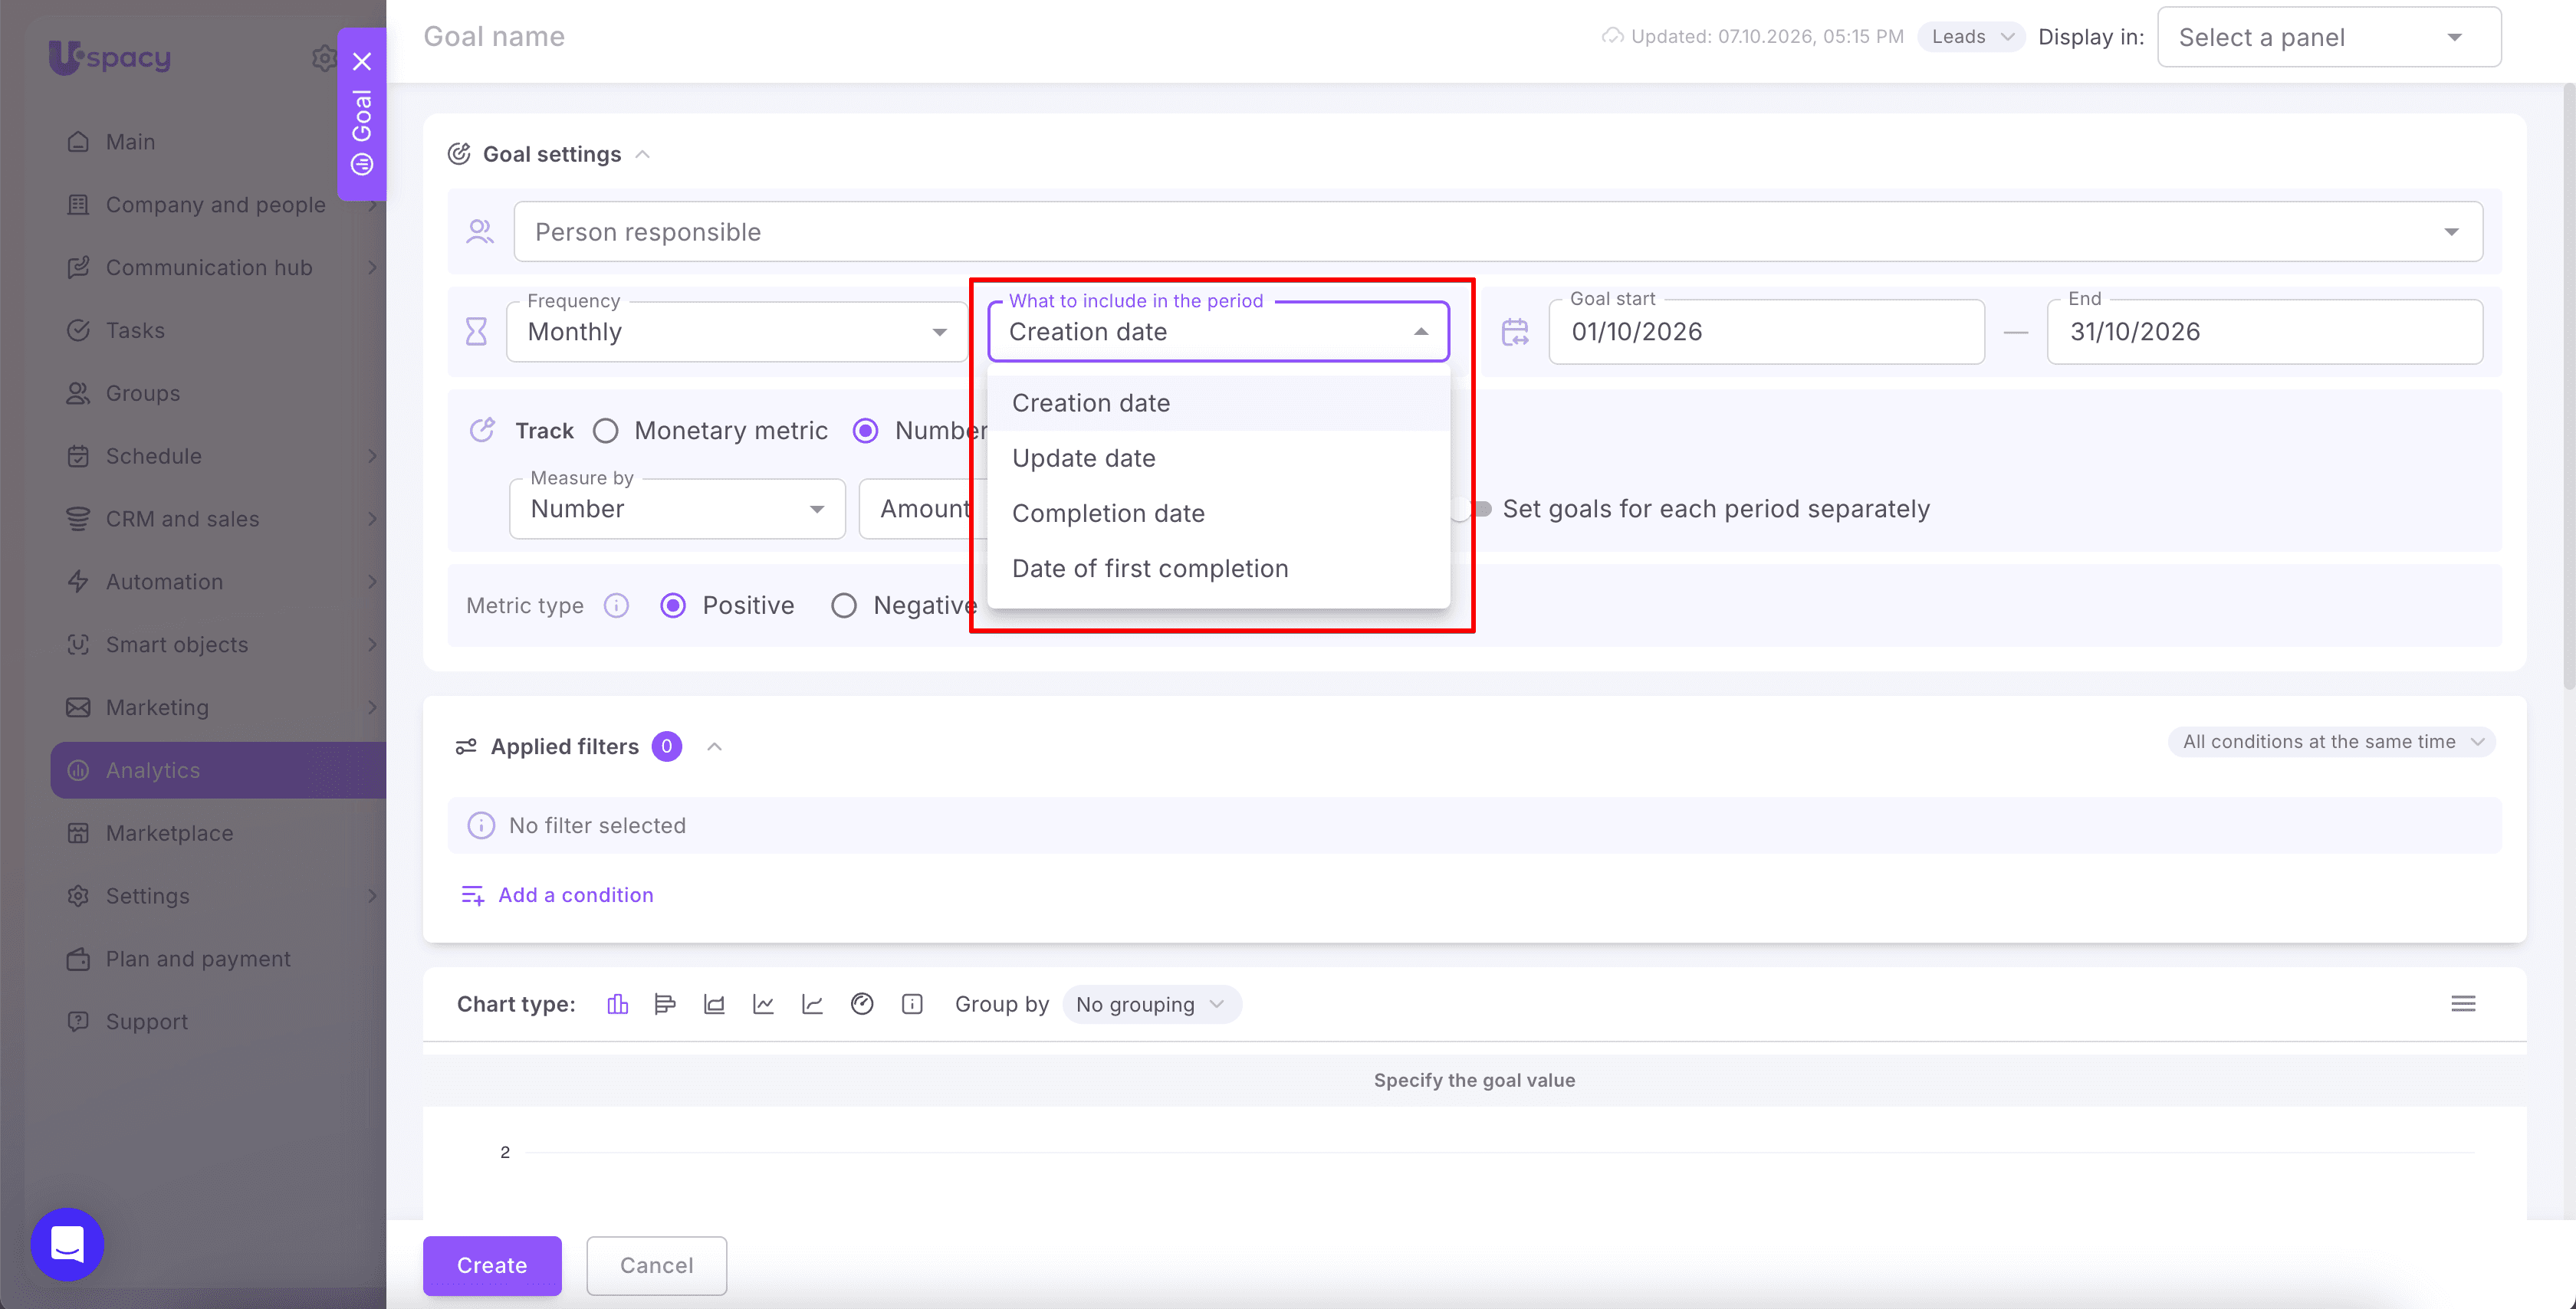Open the Select a panel dropdown
Image resolution: width=2576 pixels, height=1309 pixels.
[x=2329, y=37]
